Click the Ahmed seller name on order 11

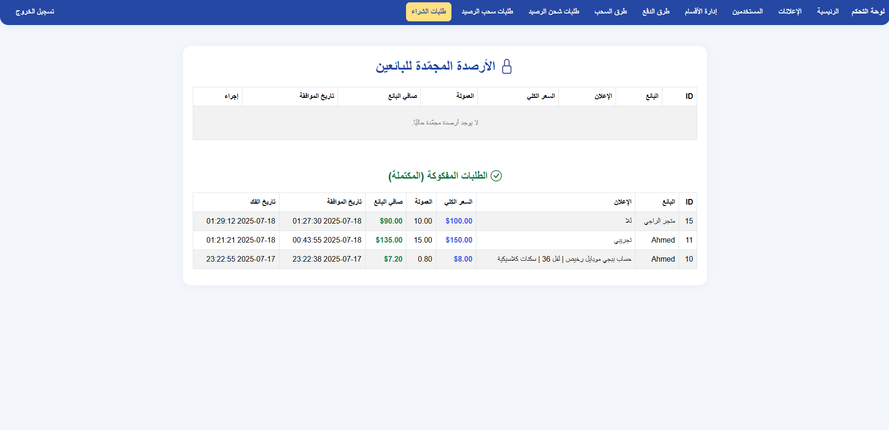[x=662, y=240]
